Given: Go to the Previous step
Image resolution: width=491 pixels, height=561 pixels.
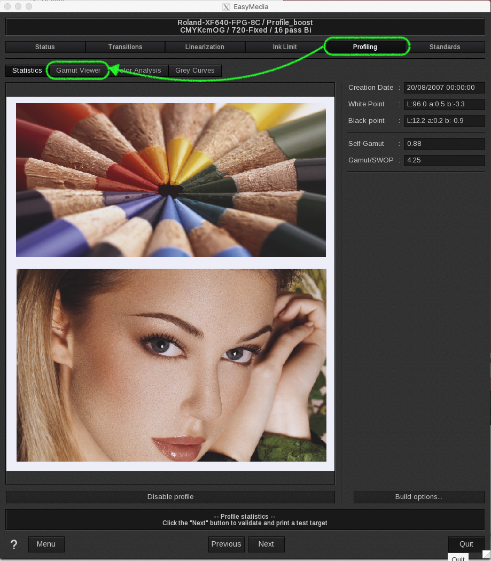Looking at the screenshot, I should click(226, 544).
